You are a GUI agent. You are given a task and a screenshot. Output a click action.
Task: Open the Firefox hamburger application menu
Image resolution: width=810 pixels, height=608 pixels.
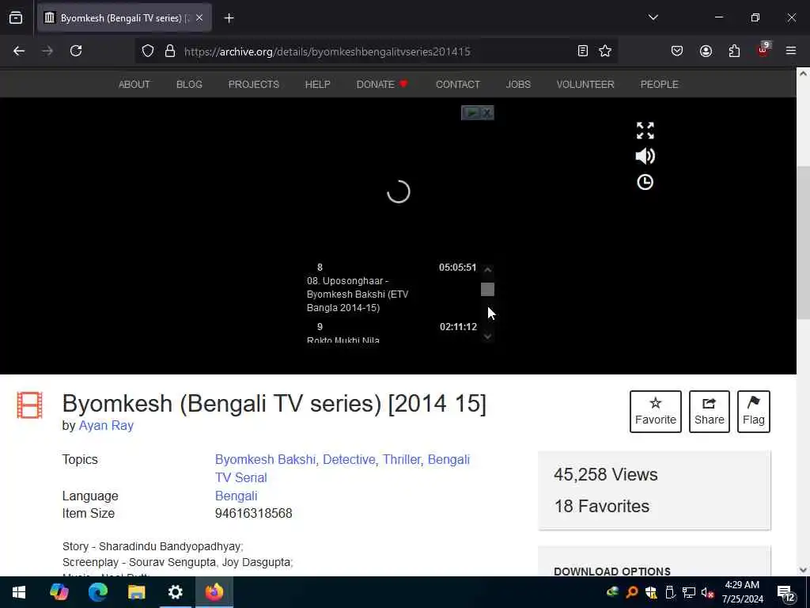coord(790,51)
